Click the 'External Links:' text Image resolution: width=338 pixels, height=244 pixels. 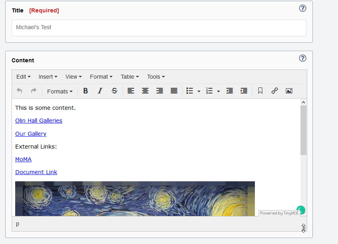click(36, 147)
